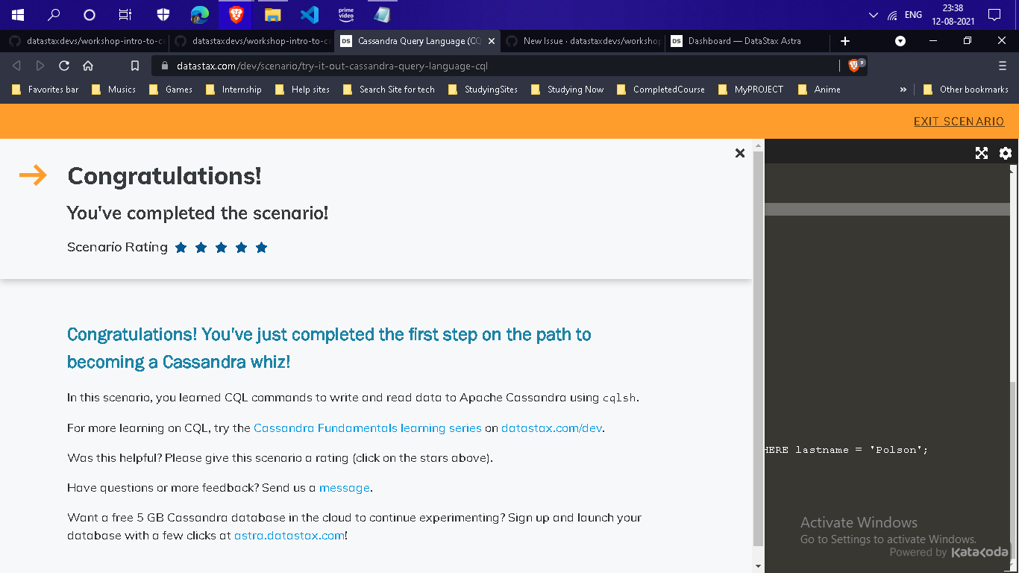Expand the bookmarks overflow chevron
This screenshot has height=573, width=1019.
click(x=903, y=89)
